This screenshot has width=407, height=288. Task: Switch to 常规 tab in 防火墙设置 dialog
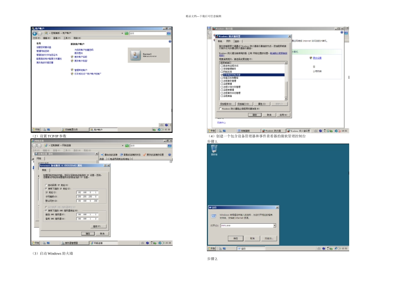220,41
